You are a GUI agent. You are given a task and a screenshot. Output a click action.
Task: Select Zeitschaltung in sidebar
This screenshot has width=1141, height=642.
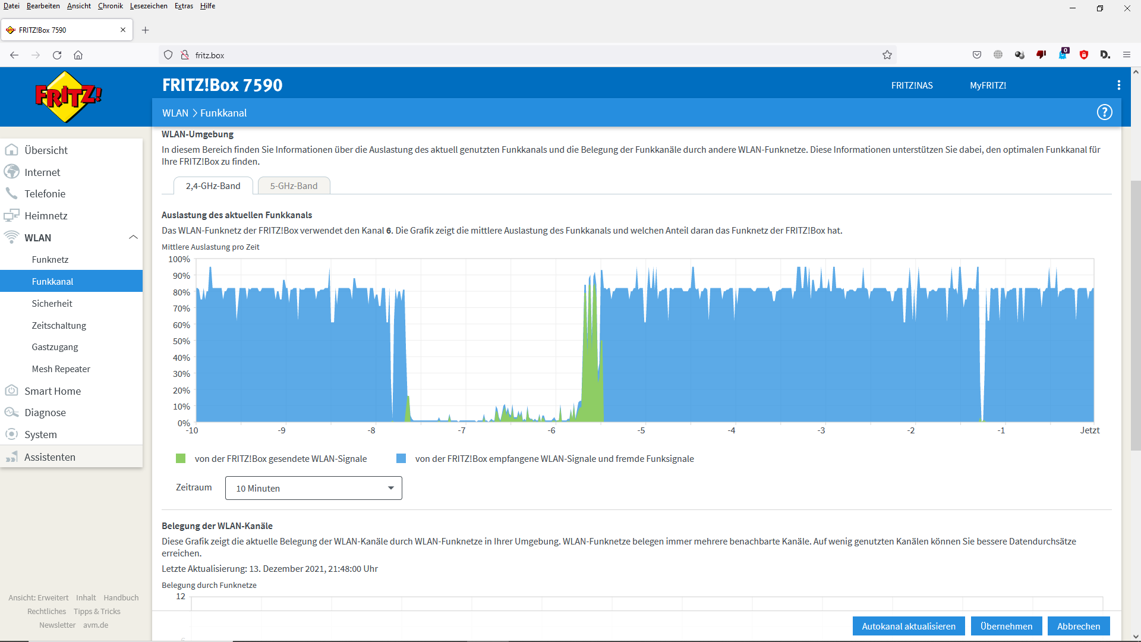coord(71,325)
